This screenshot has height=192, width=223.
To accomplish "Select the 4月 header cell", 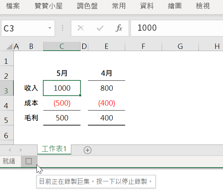I will click(106, 73).
